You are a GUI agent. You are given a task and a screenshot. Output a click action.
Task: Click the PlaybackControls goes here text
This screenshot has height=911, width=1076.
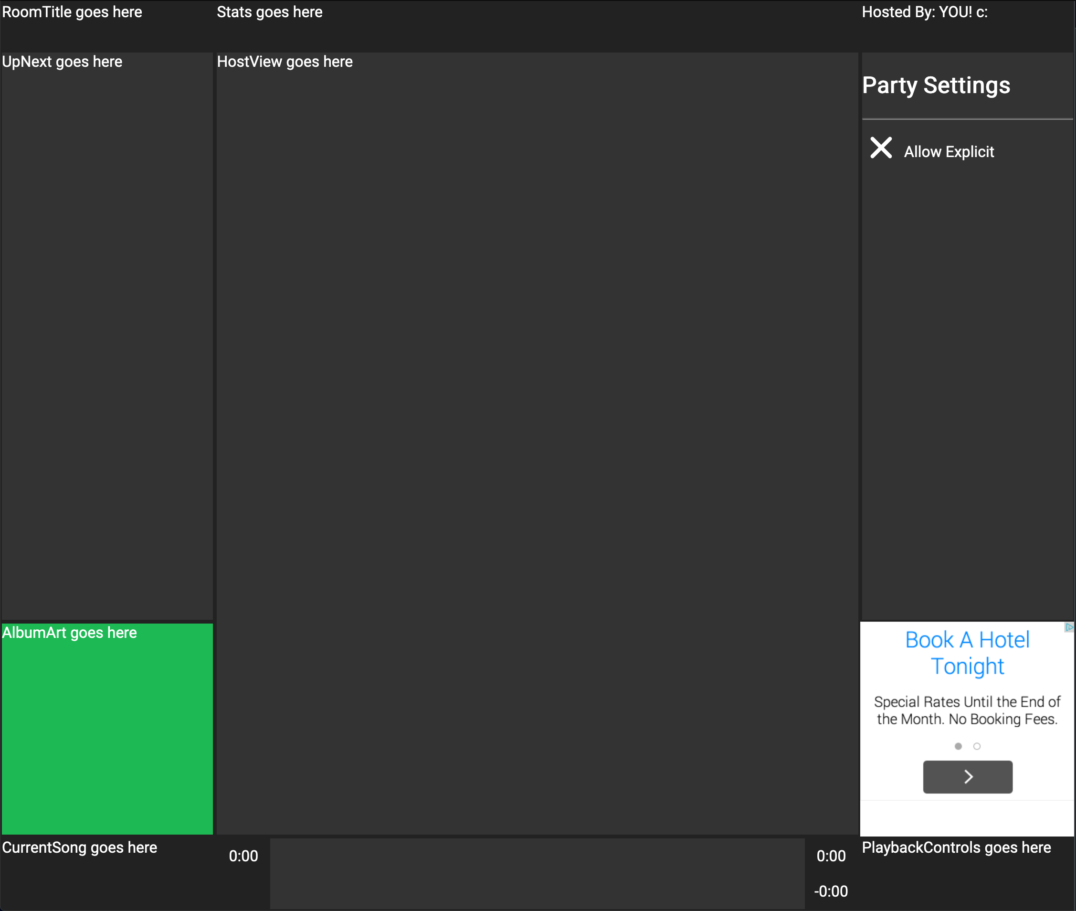[956, 847]
